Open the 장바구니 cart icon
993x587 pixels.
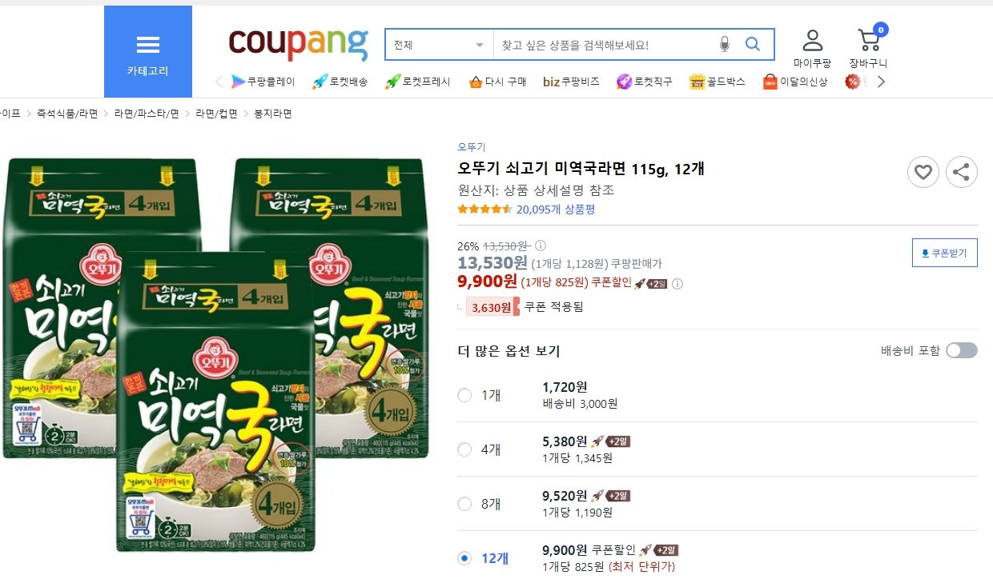pyautogui.click(x=869, y=48)
